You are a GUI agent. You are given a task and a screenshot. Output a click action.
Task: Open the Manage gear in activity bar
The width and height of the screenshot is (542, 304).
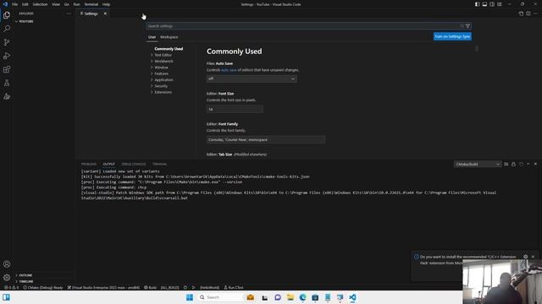[7, 278]
